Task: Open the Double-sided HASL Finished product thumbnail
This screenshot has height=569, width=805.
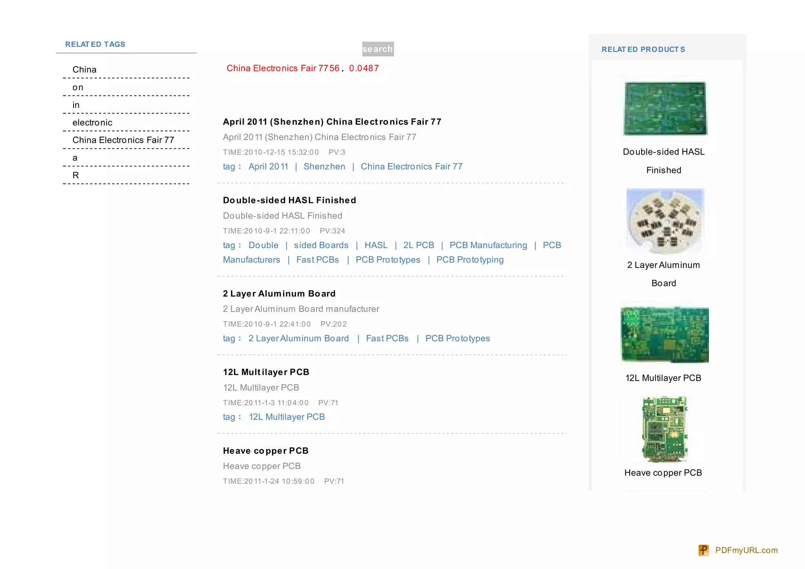Action: coord(665,108)
